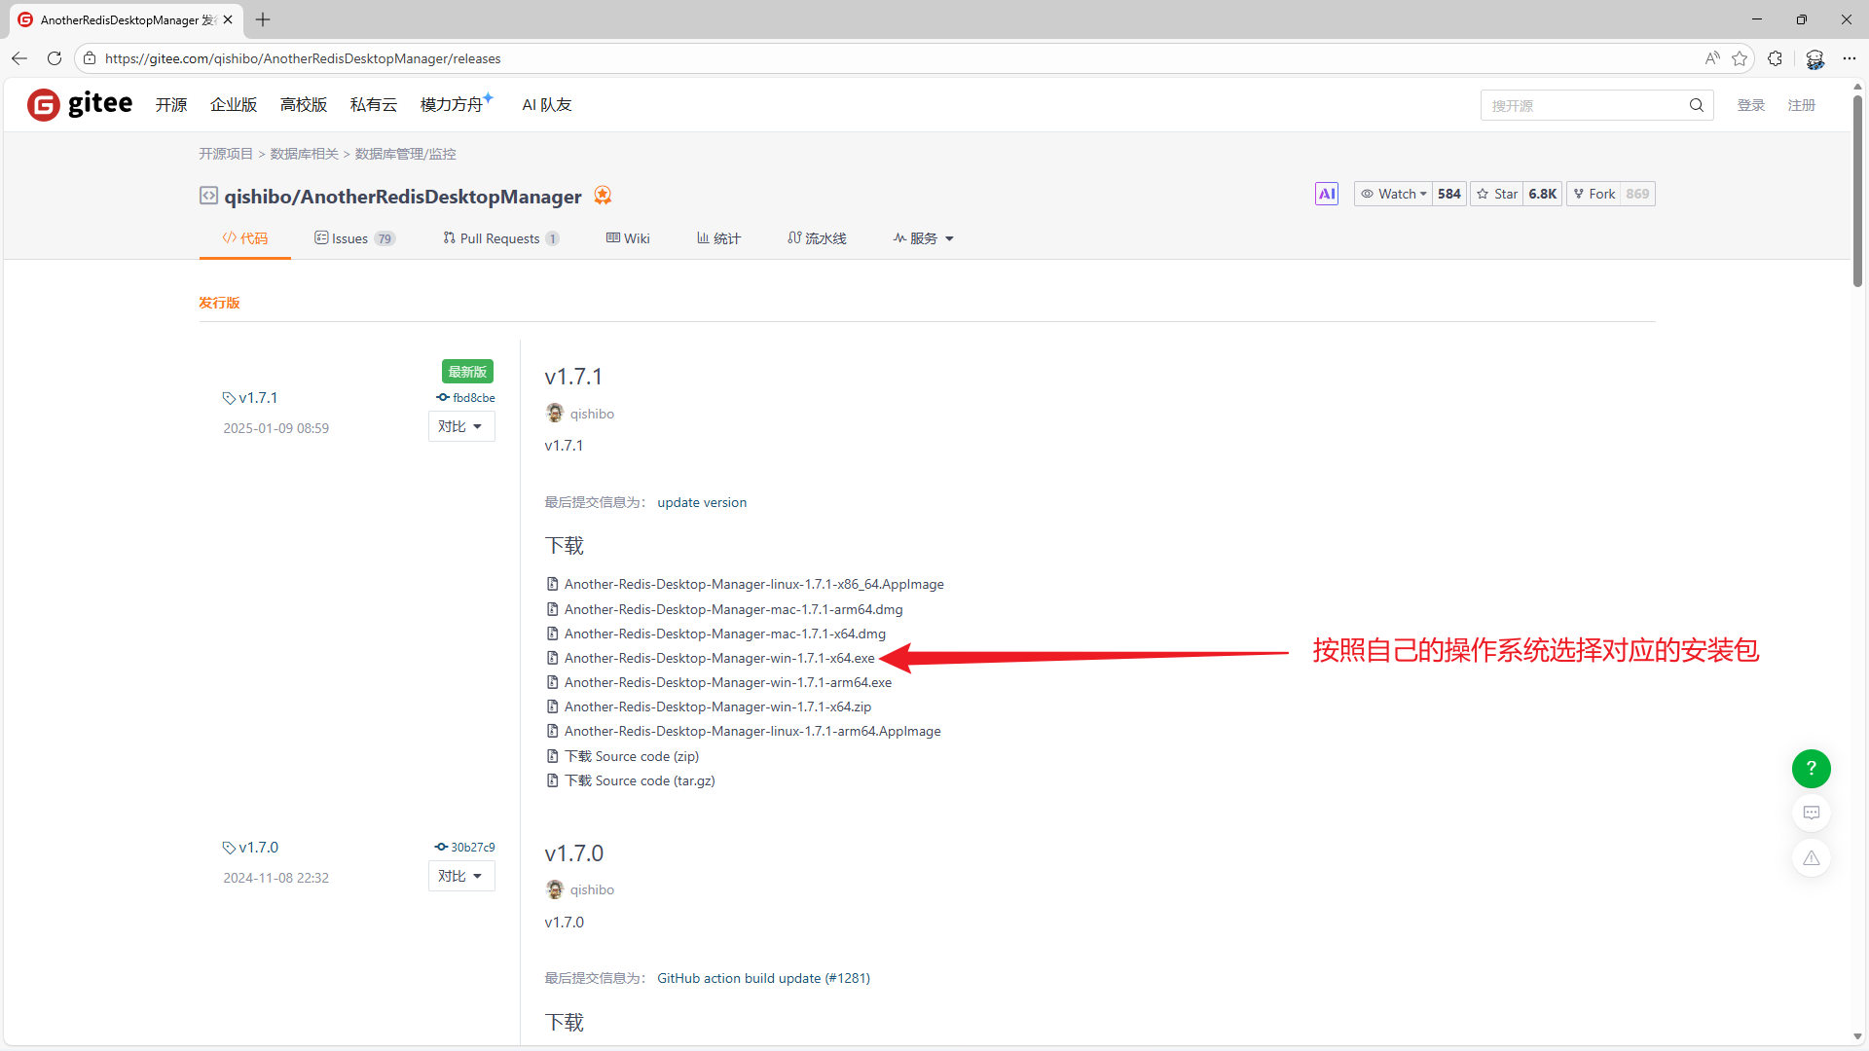
Task: Download the win-1.7.1-x64.zip file
Action: 718,707
